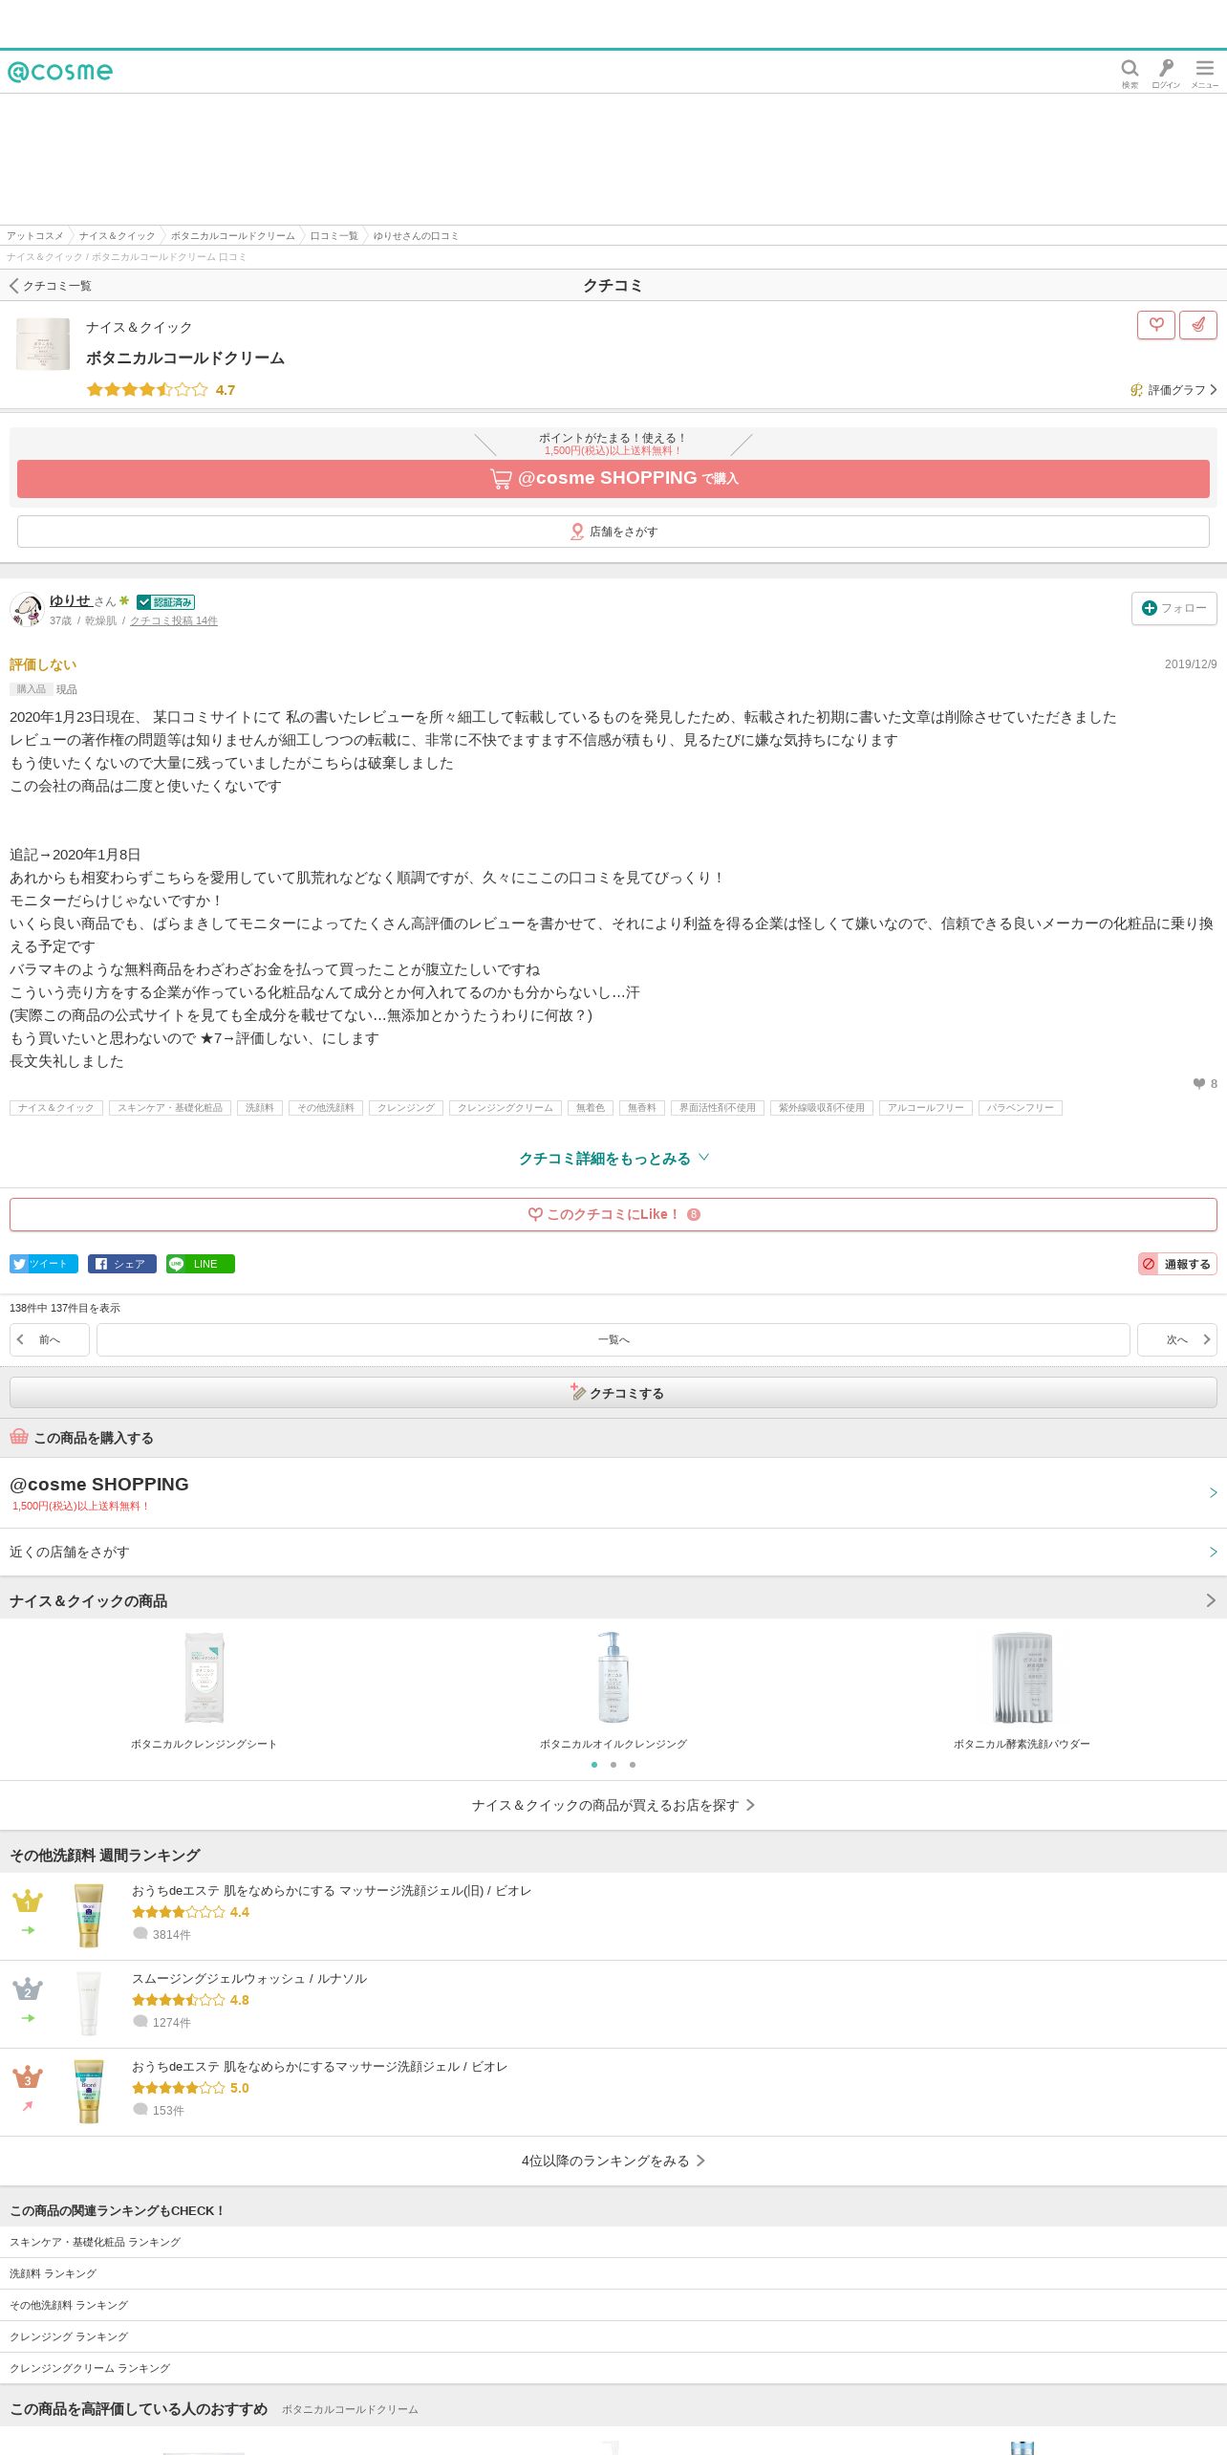This screenshot has height=2455, width=1227.
Task: Click the gold rank 1 crown icon
Action: [28, 1901]
